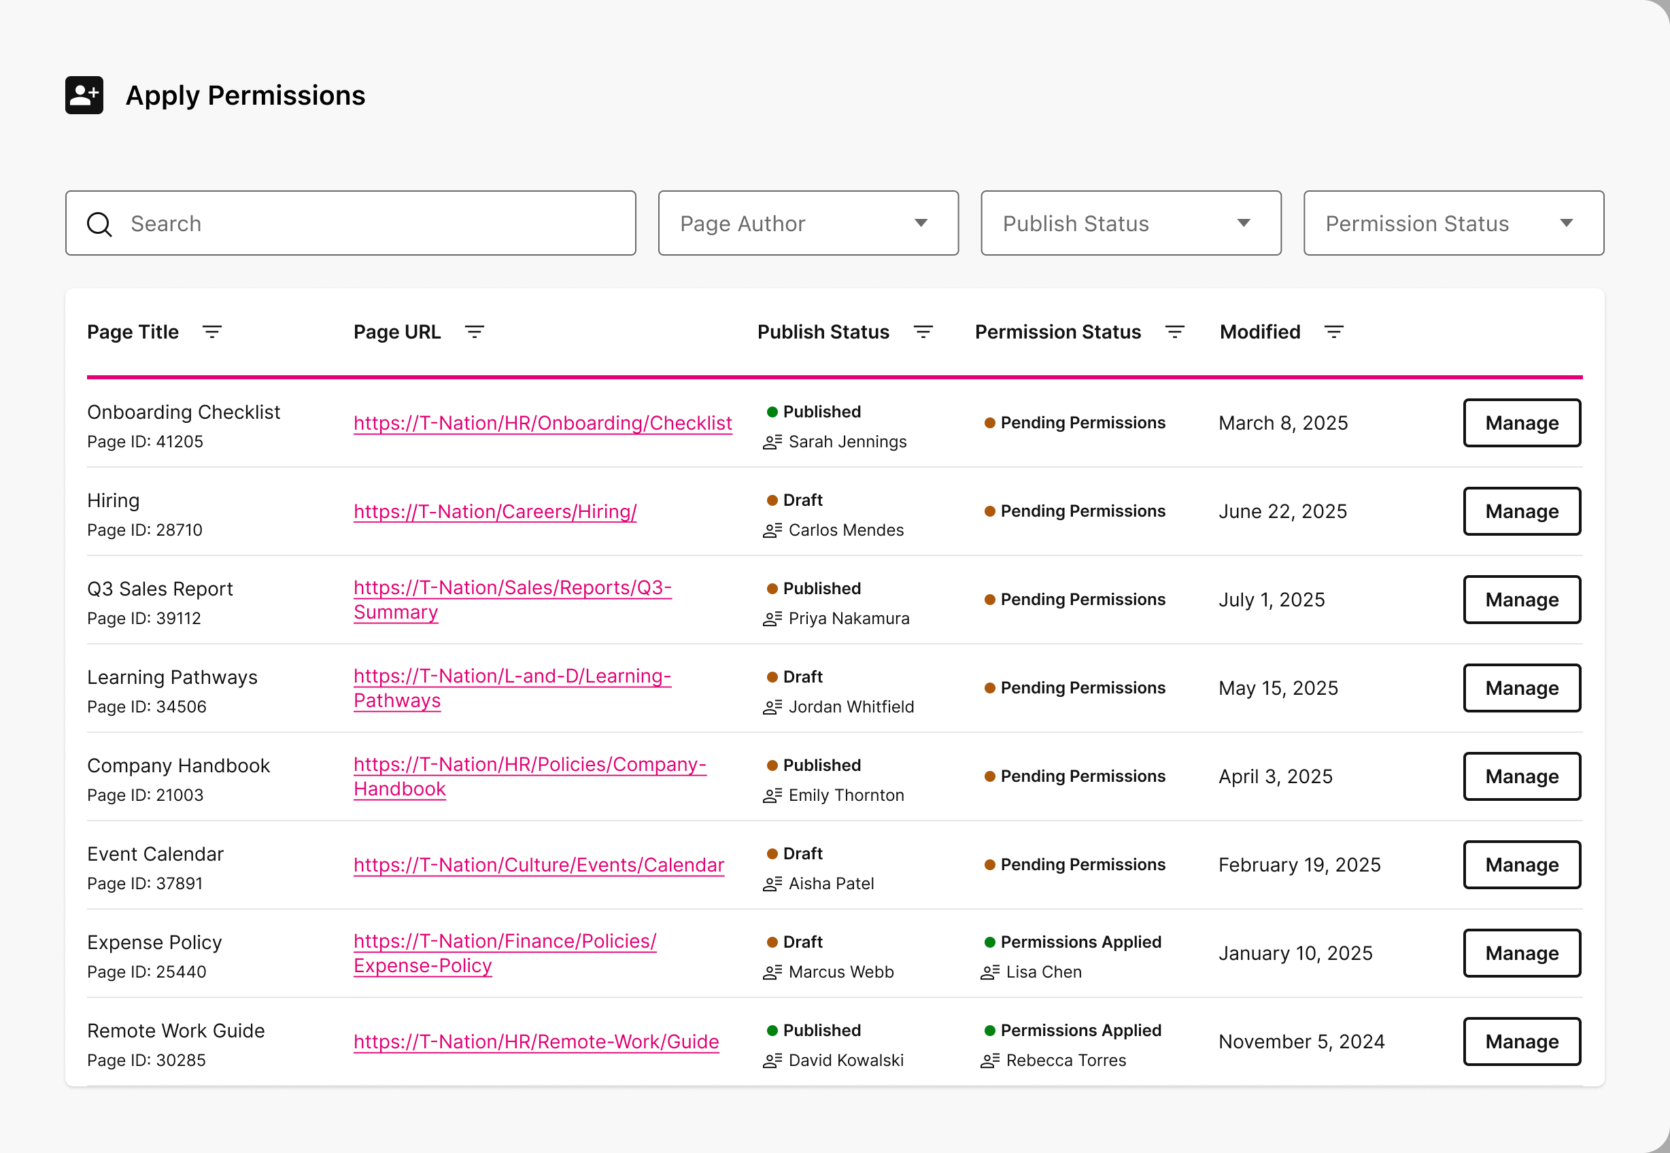Image resolution: width=1670 pixels, height=1153 pixels.
Task: Click the Publish Status column header text
Action: click(x=822, y=332)
